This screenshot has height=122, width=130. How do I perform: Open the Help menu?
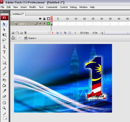(92, 7)
